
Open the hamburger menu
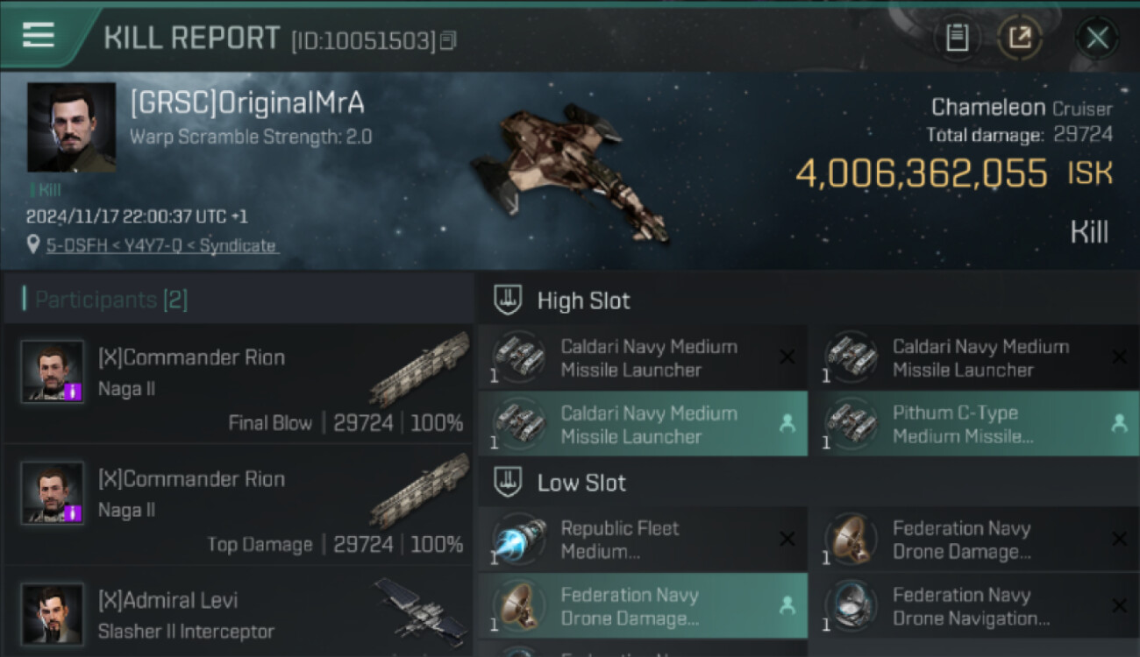click(x=39, y=35)
